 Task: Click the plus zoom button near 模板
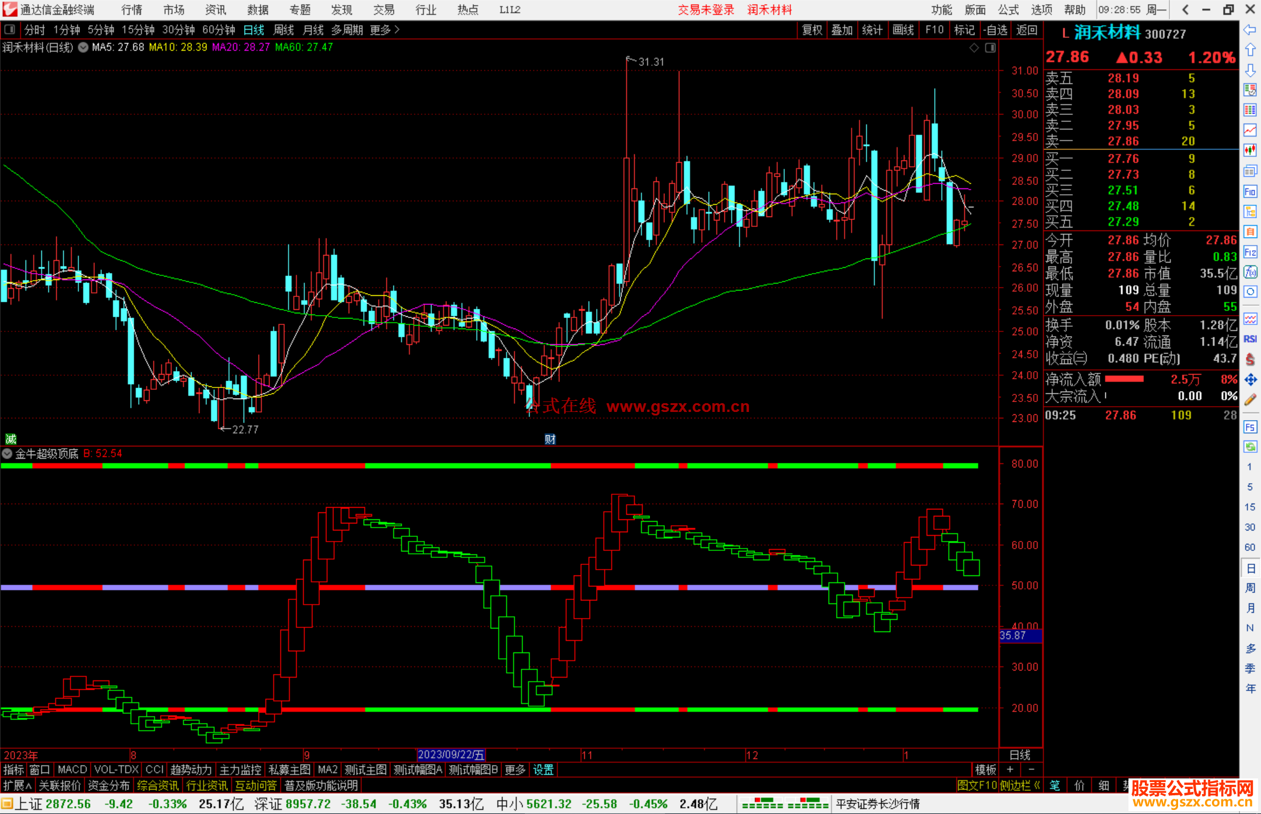click(1010, 769)
